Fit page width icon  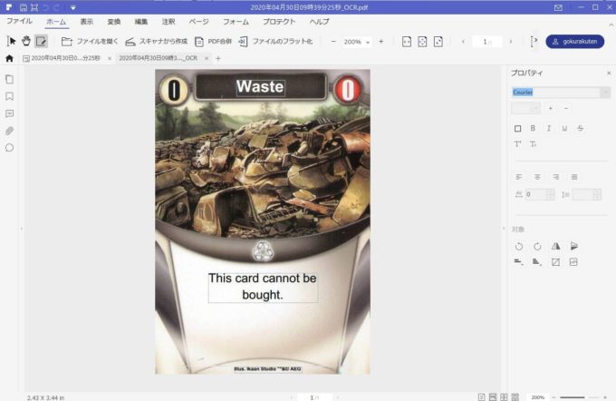(x=407, y=42)
